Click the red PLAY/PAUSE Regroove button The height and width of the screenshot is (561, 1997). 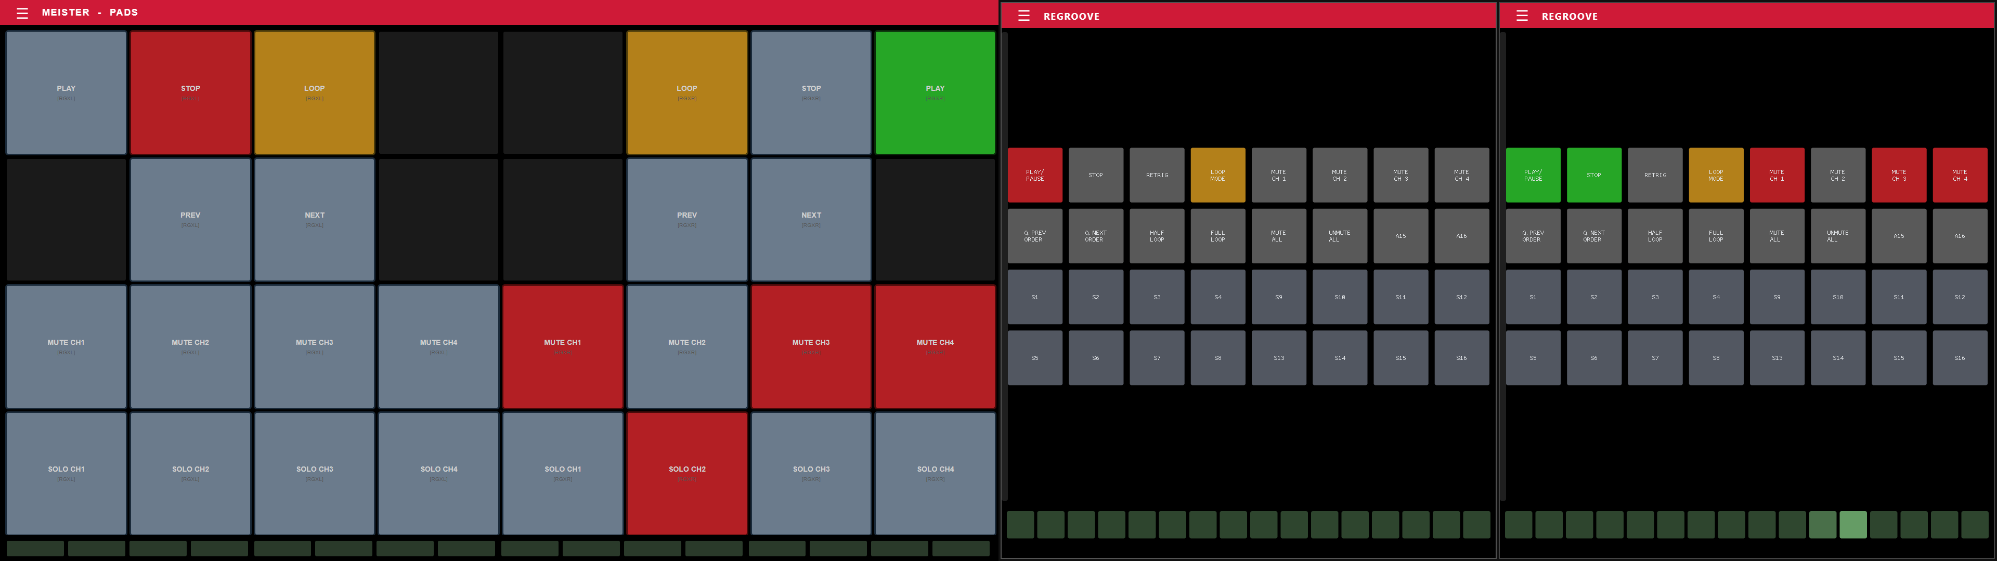1034,175
